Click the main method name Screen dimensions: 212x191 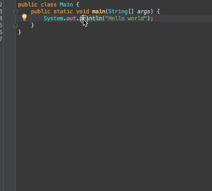(x=99, y=12)
